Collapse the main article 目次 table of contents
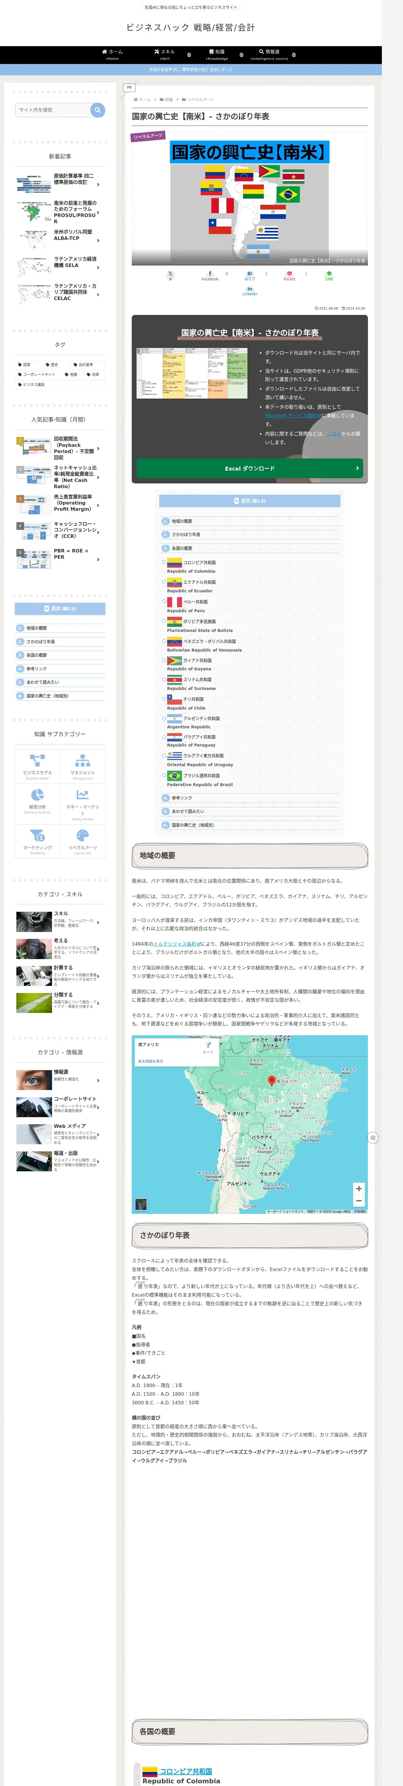Image resolution: width=403 pixels, height=1786 pixels. pyautogui.click(x=250, y=501)
